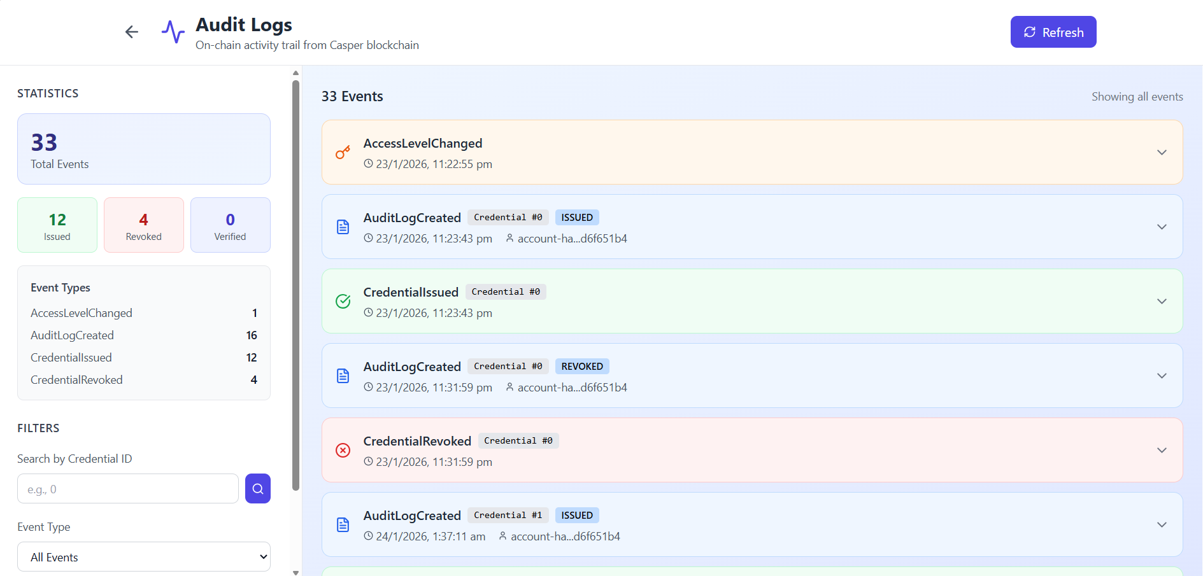Expand the AuditLogCreated Credential #0 ISSUED row

point(1162,227)
